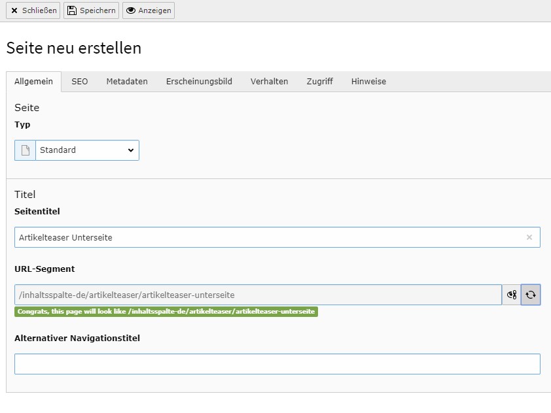The width and height of the screenshot is (551, 413).
Task: Recalculate URL segment with the refresh icon
Action: click(531, 295)
